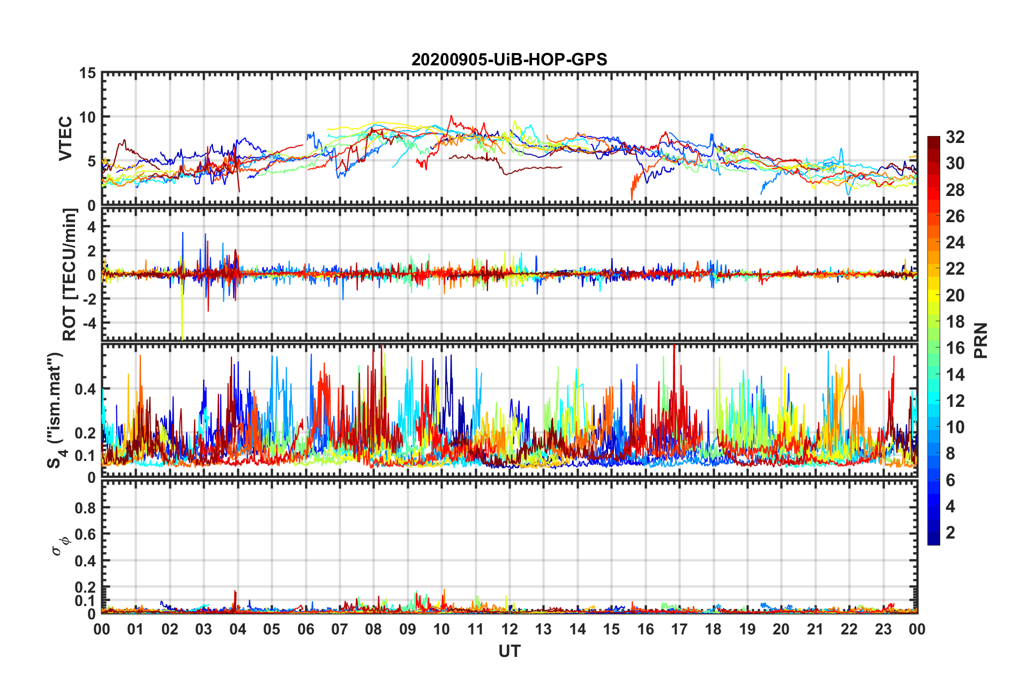The image size is (1019, 681).
Task: Click the VTEC axis tick 5
Action: pos(92,161)
